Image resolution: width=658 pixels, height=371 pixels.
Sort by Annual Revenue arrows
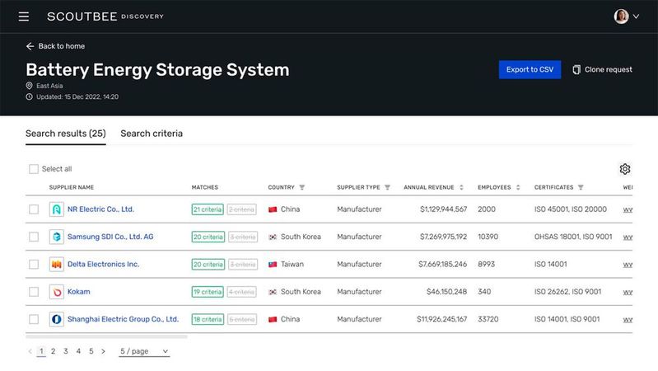pyautogui.click(x=461, y=187)
